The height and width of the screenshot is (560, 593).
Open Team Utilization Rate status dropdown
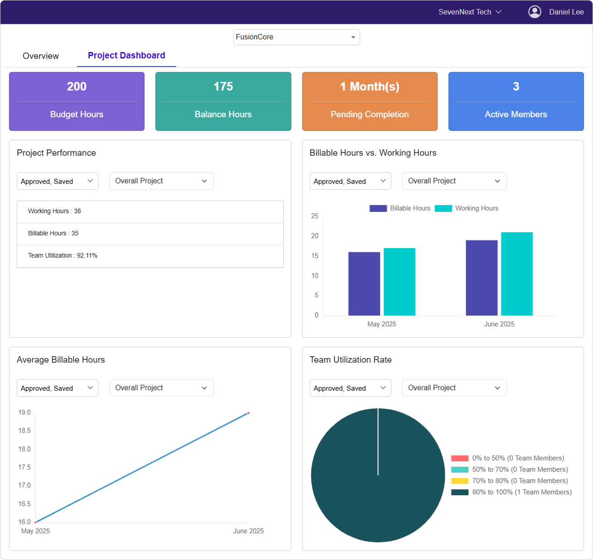tap(350, 388)
